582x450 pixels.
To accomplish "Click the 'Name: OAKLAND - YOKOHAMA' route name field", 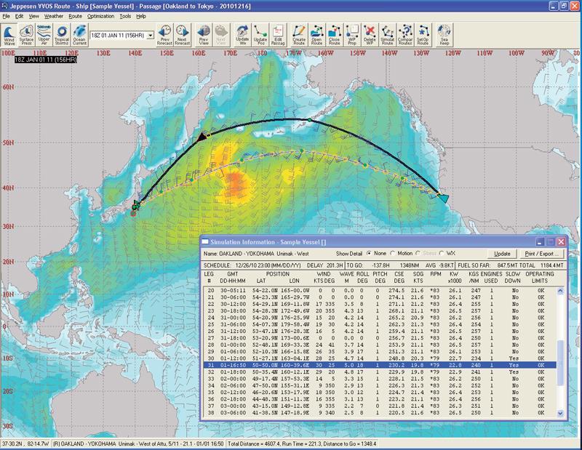I will 256,254.
